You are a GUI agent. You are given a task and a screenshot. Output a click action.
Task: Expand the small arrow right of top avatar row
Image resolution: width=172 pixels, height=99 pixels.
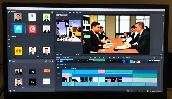point(39,13)
